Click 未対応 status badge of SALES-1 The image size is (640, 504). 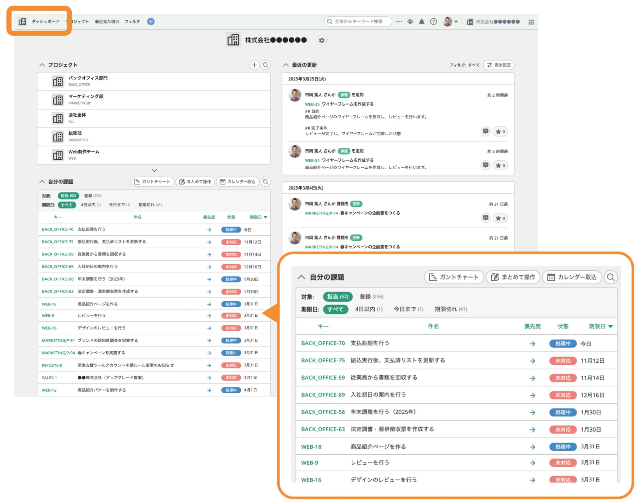click(x=231, y=378)
